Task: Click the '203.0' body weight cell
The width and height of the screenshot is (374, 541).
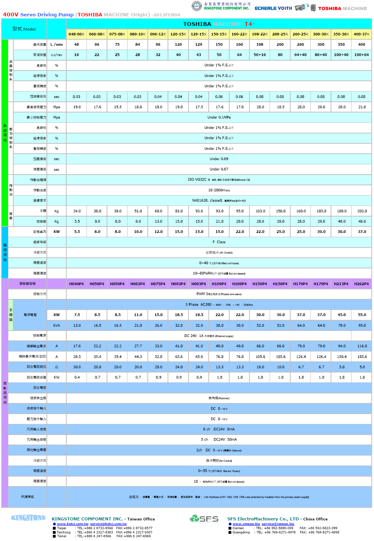Action: tap(361, 211)
